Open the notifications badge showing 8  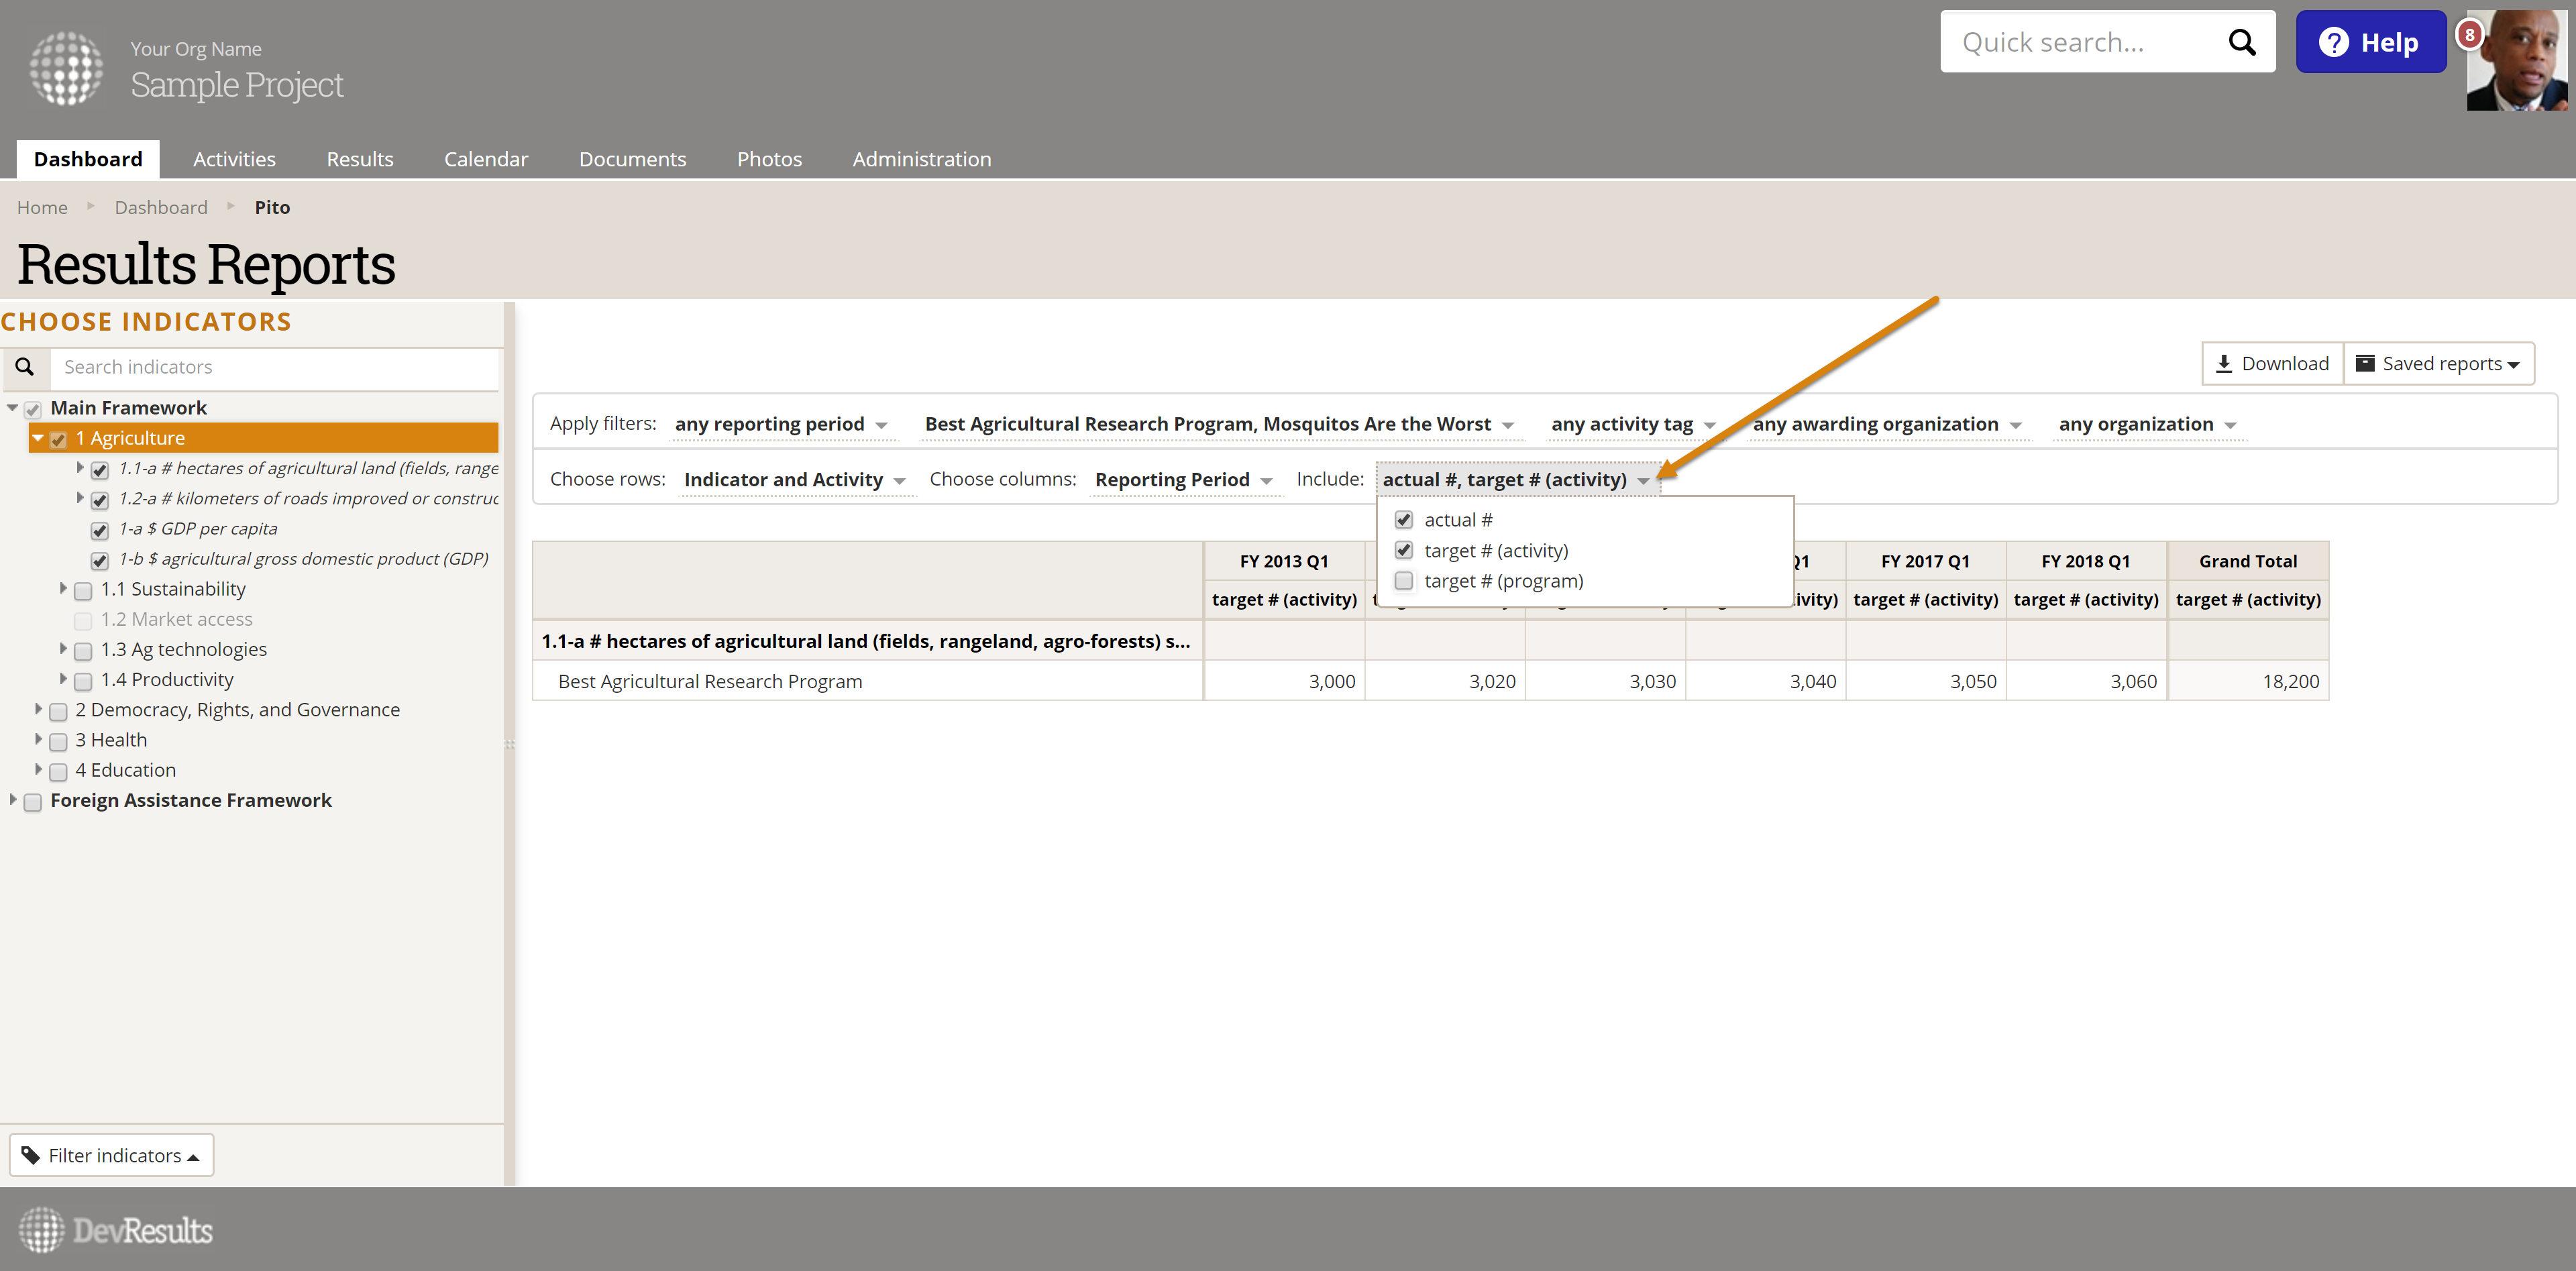pyautogui.click(x=2469, y=35)
